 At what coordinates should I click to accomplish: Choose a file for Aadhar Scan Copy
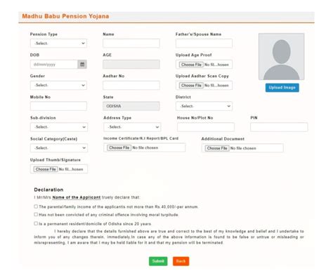[x=191, y=86]
